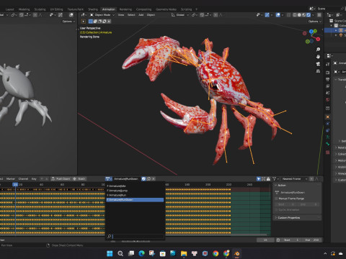Screen dimensions: 346x259
Task: Open File Explorer from the taskbar
Action: pyautogui.click(x=184, y=253)
